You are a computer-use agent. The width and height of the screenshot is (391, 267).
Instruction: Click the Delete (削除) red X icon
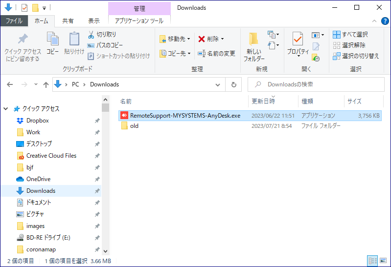[201, 39]
